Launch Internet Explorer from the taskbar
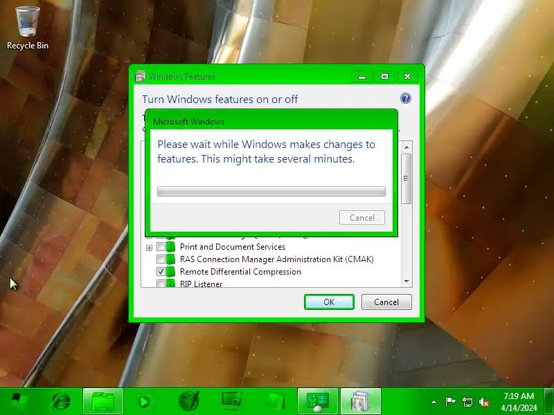Screen dimensions: 554x415 61,402
